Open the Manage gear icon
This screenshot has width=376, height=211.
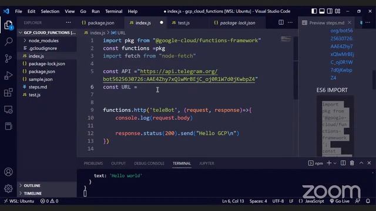[8, 189]
